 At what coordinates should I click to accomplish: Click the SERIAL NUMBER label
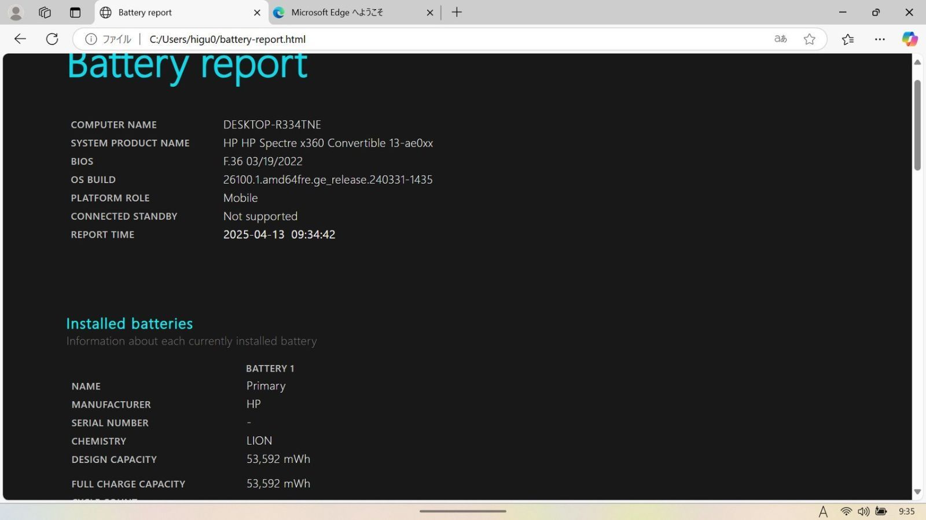110,423
